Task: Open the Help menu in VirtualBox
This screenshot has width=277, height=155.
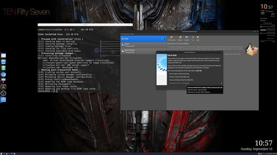Action: click(132, 34)
